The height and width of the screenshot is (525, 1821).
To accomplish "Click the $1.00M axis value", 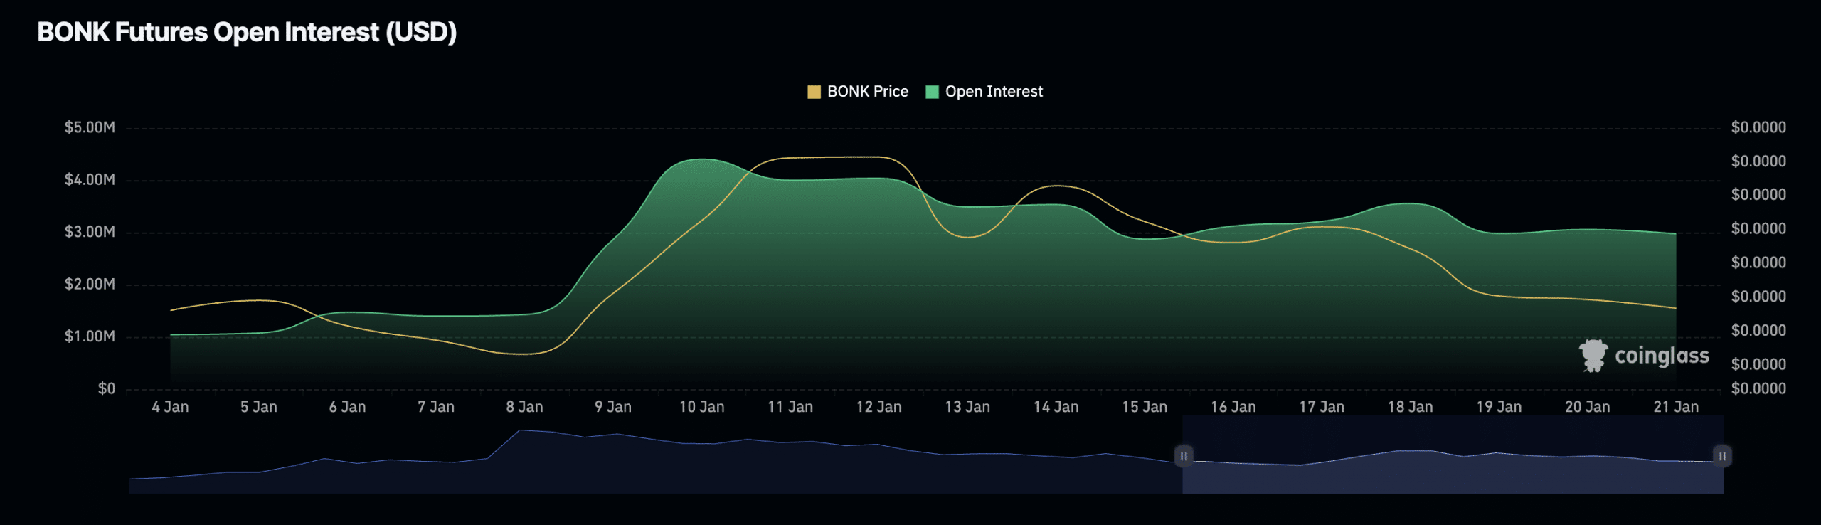I will (x=90, y=336).
